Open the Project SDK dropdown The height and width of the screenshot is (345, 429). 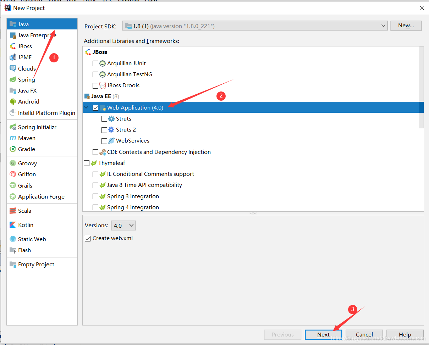[x=255, y=26]
